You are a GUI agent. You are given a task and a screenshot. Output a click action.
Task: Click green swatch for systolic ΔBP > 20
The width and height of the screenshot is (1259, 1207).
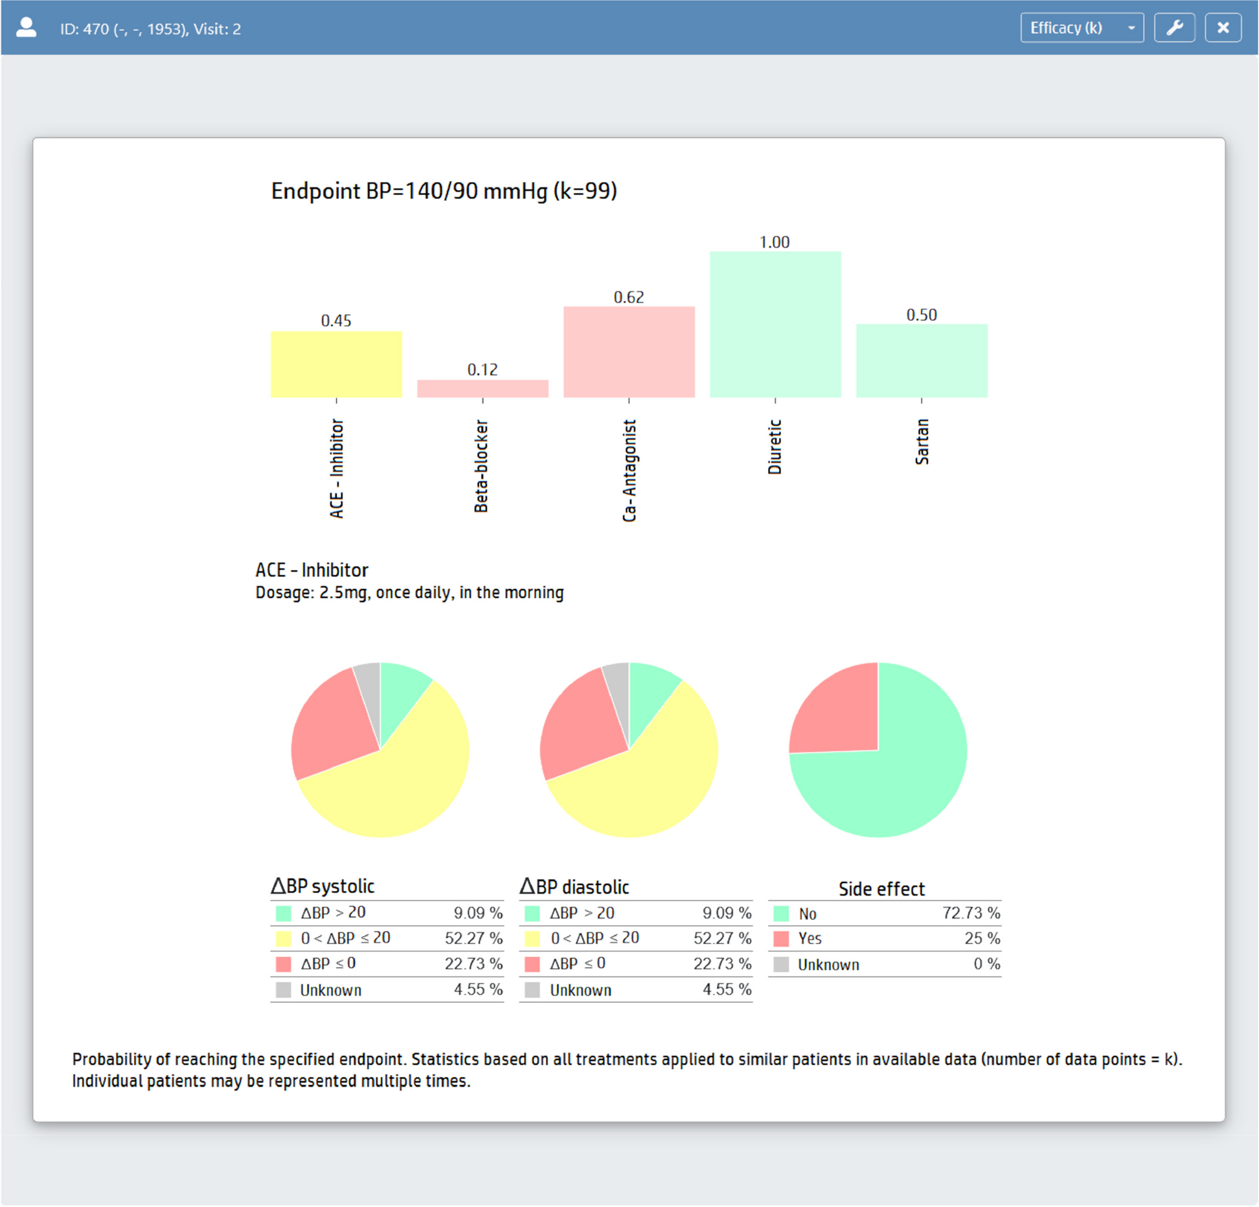coord(283,913)
